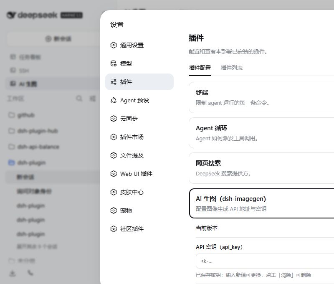Open the AI 生图 item in background sidebar
Viewport: 334px width, 284px height.
53,84
